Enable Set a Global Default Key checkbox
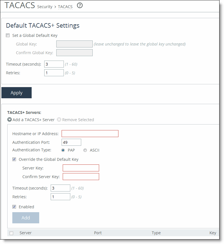 (x=8, y=35)
